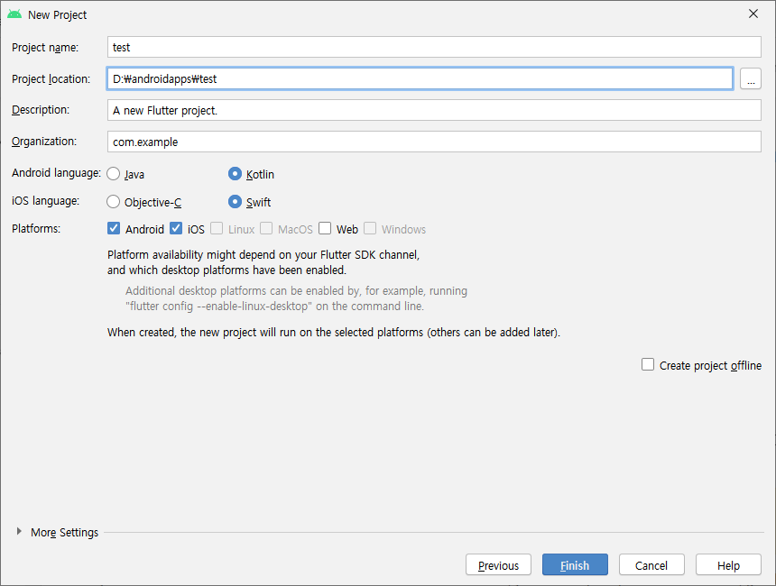Viewport: 776px width, 586px height.
Task: Check the Windows platform checkbox
Action: (370, 228)
